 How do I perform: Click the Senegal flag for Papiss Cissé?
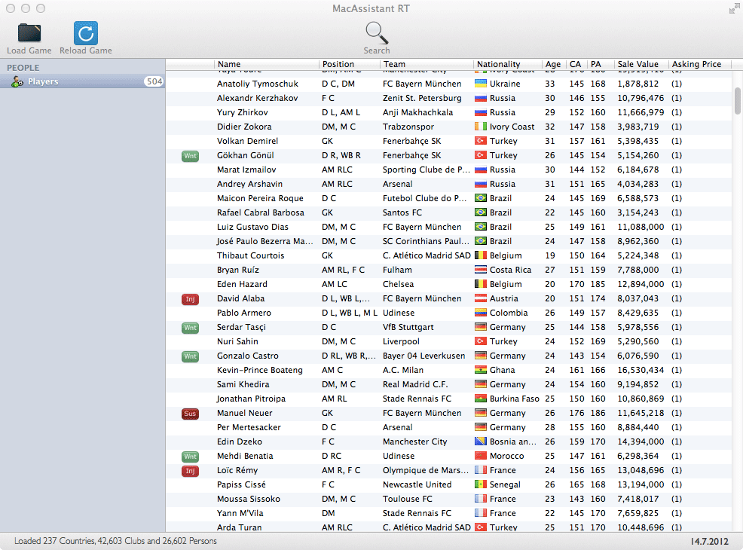481,484
